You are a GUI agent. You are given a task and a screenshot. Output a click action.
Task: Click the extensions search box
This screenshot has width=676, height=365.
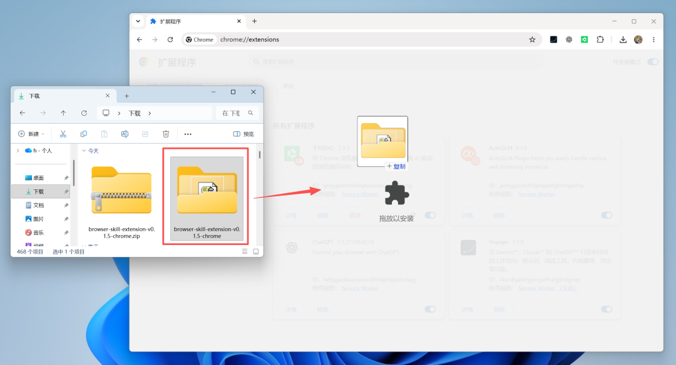pyautogui.click(x=396, y=62)
